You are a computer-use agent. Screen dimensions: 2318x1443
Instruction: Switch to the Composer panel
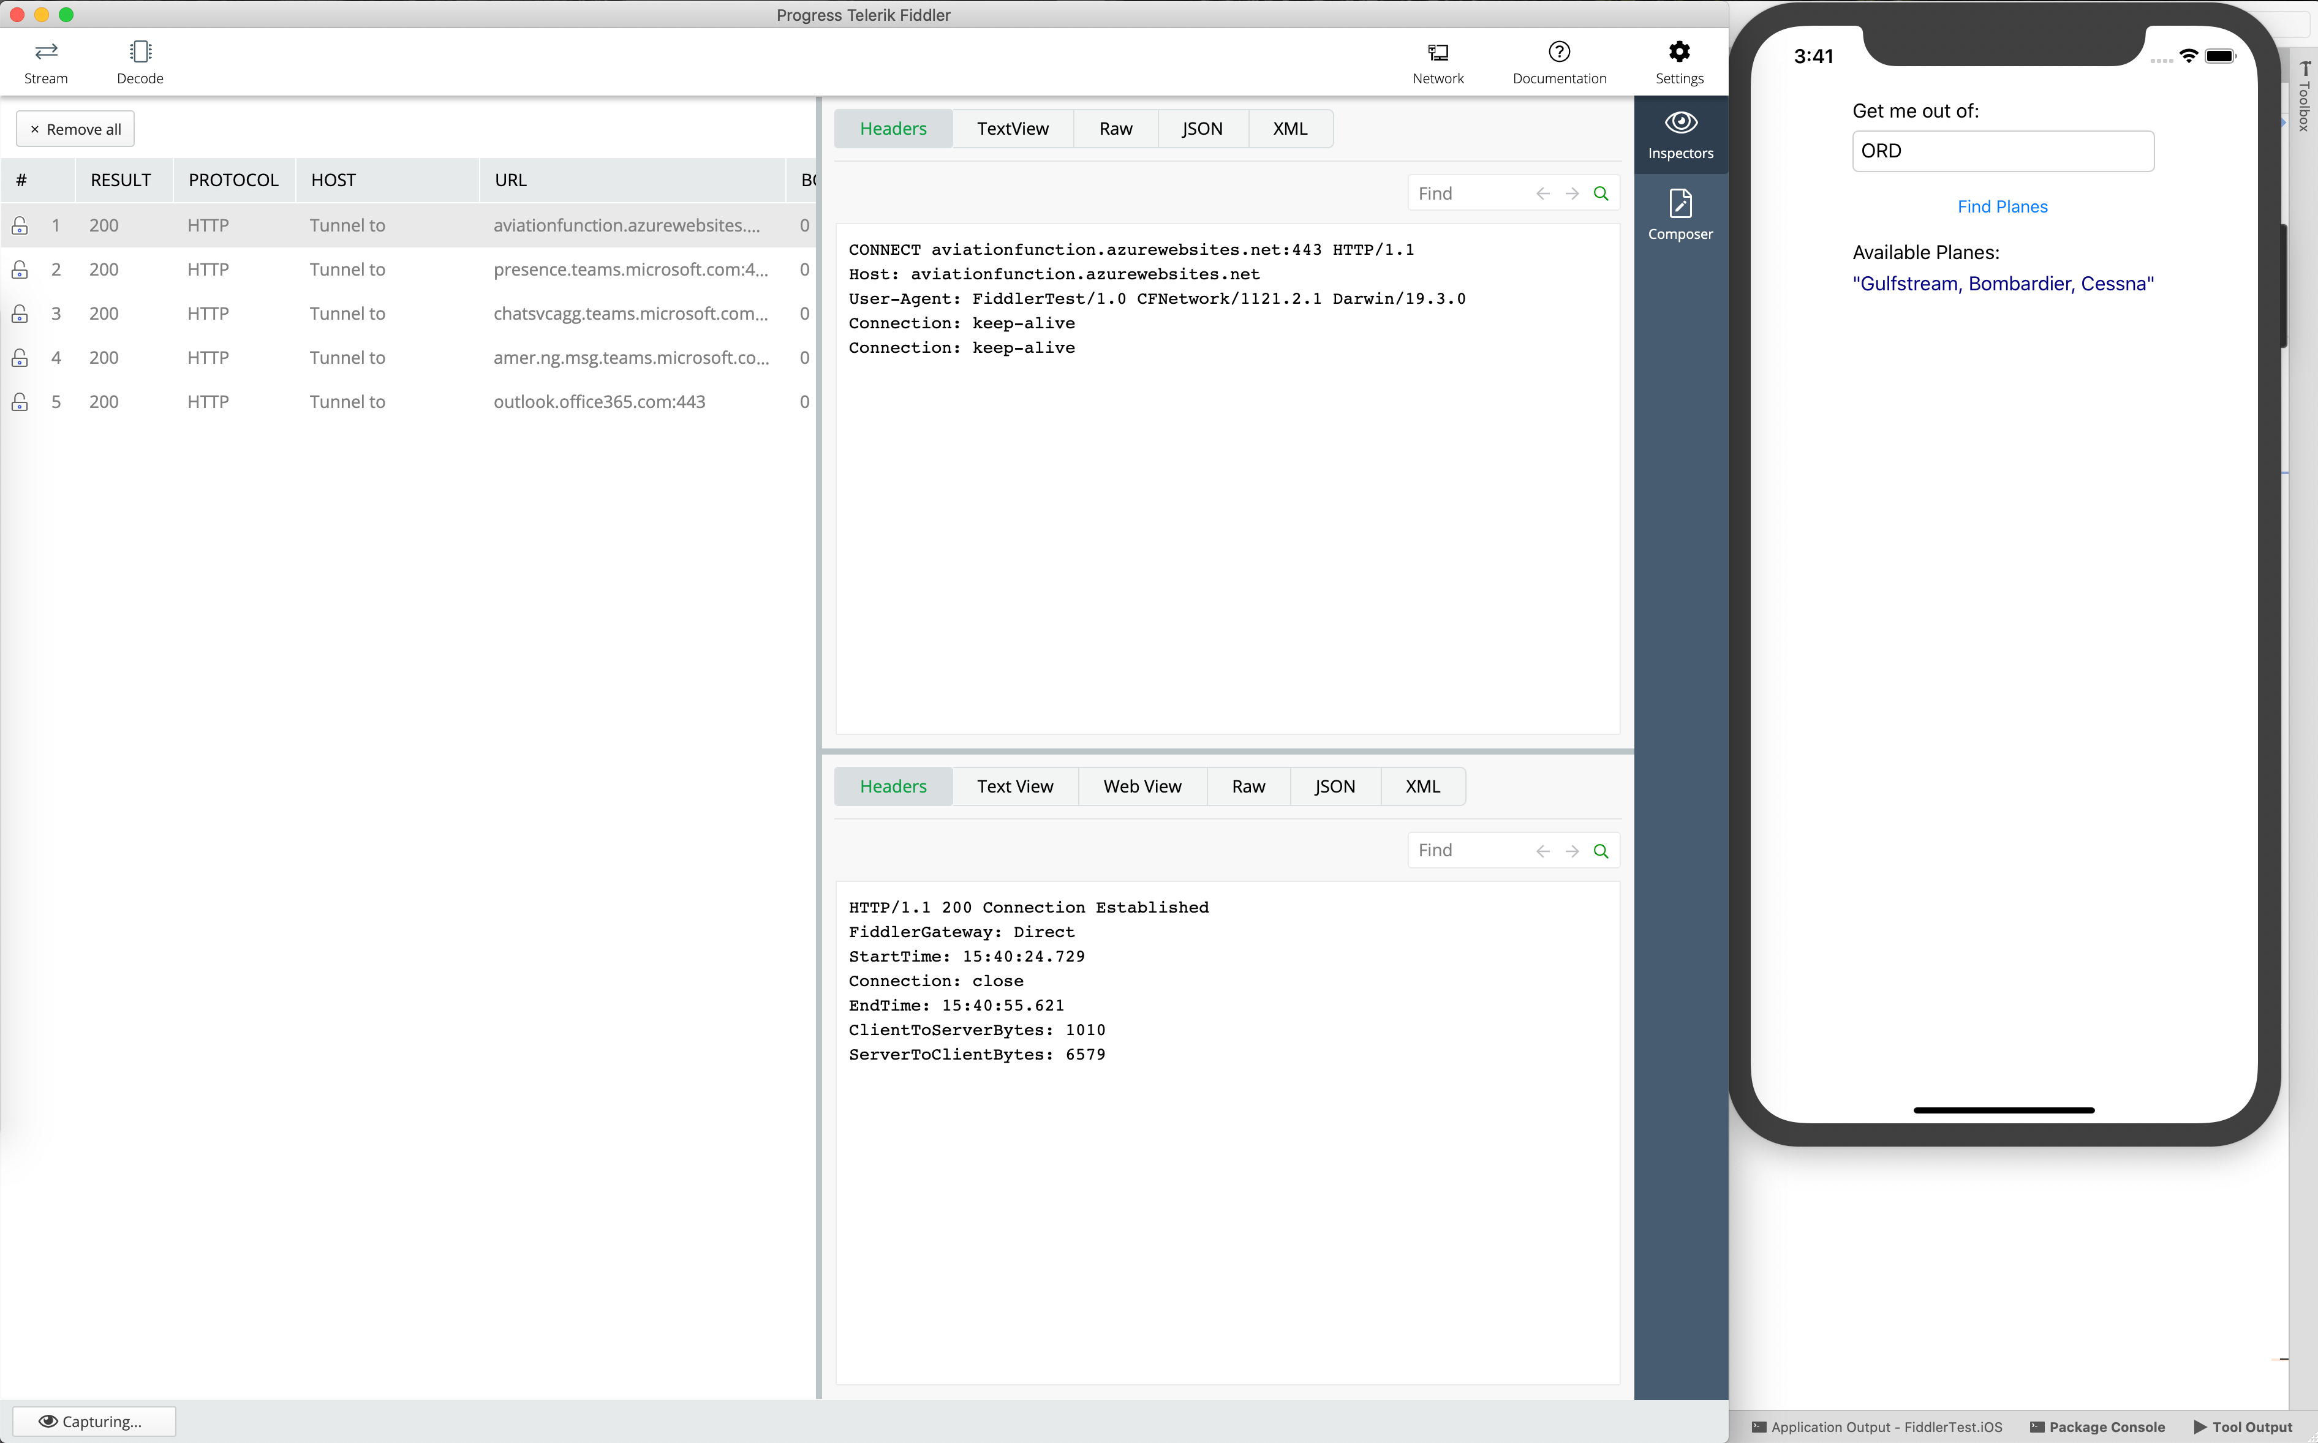pos(1680,215)
